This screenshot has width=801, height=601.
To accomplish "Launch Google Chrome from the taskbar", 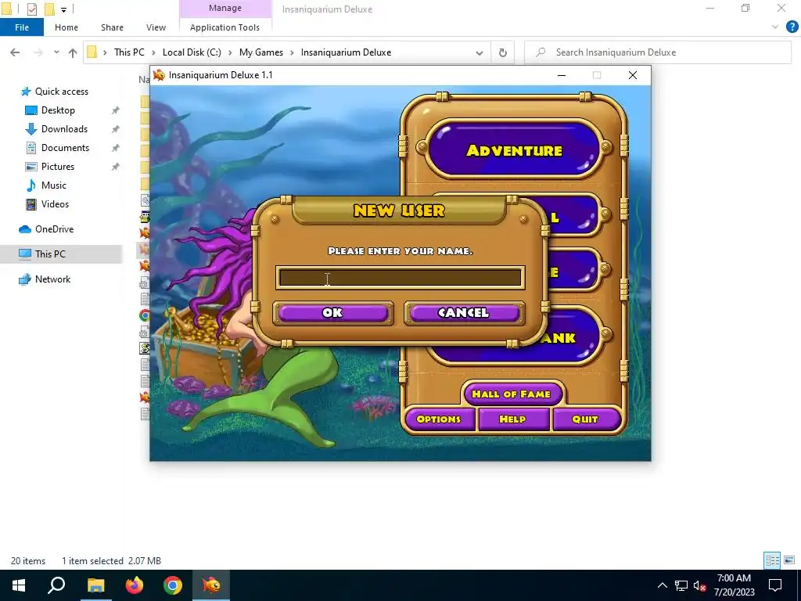I will pos(173,585).
